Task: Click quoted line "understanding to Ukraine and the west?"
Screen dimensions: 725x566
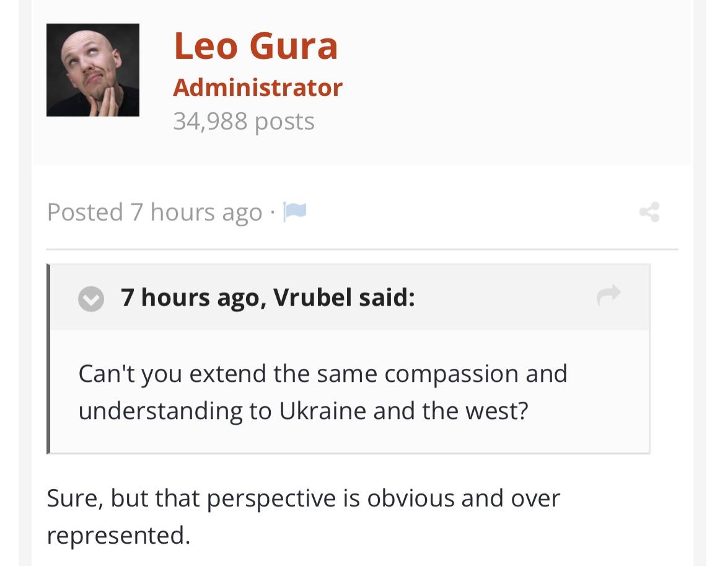Action: (303, 410)
